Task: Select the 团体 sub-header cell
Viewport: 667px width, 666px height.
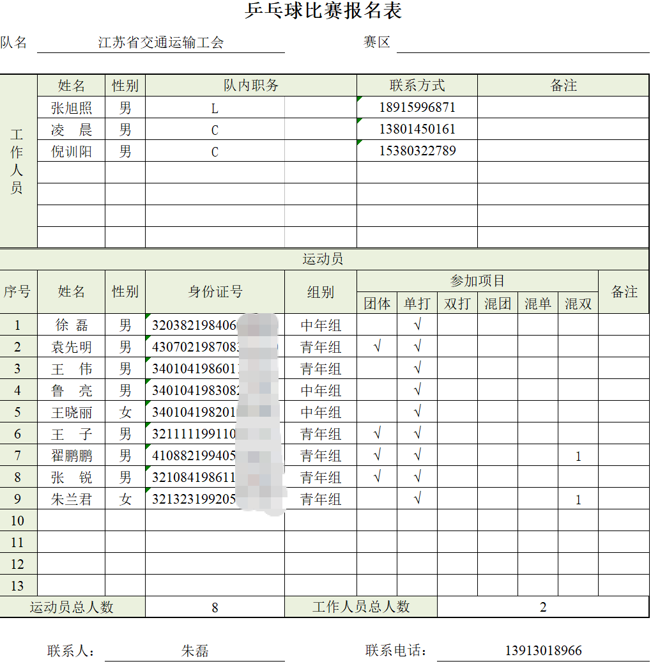Action: coord(377,304)
